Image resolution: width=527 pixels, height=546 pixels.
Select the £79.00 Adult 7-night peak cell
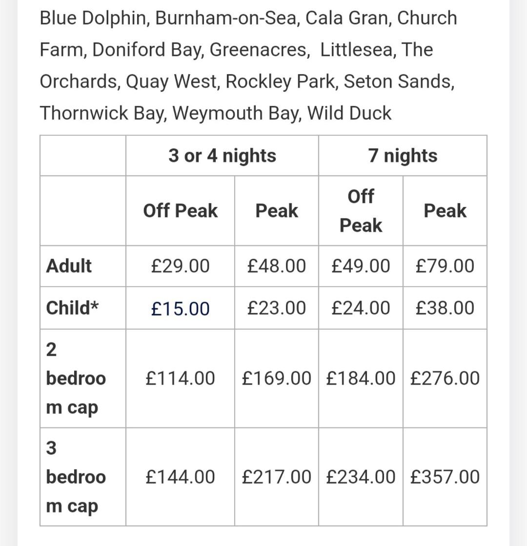coord(445,266)
